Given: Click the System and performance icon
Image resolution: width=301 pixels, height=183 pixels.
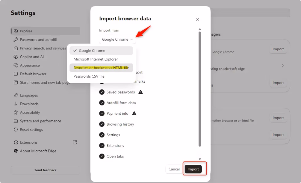Looking at the screenshot, I should (x=16, y=121).
